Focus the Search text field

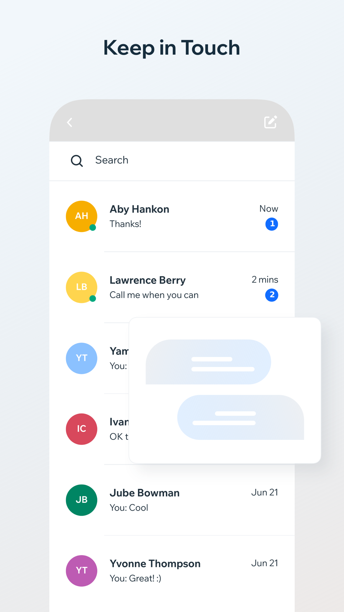coord(172,161)
